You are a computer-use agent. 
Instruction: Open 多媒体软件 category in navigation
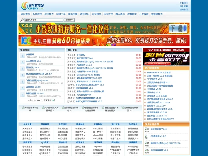157,14
